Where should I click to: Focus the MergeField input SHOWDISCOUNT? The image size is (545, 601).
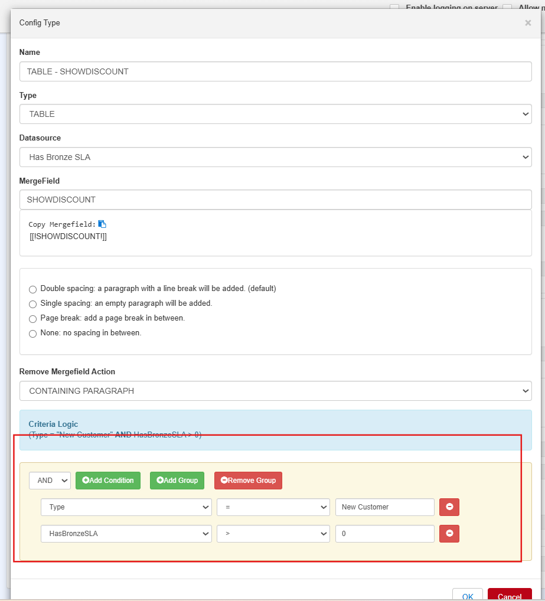[x=276, y=200]
